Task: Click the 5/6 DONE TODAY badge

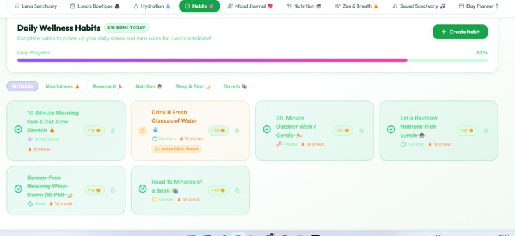Action: pos(127,28)
